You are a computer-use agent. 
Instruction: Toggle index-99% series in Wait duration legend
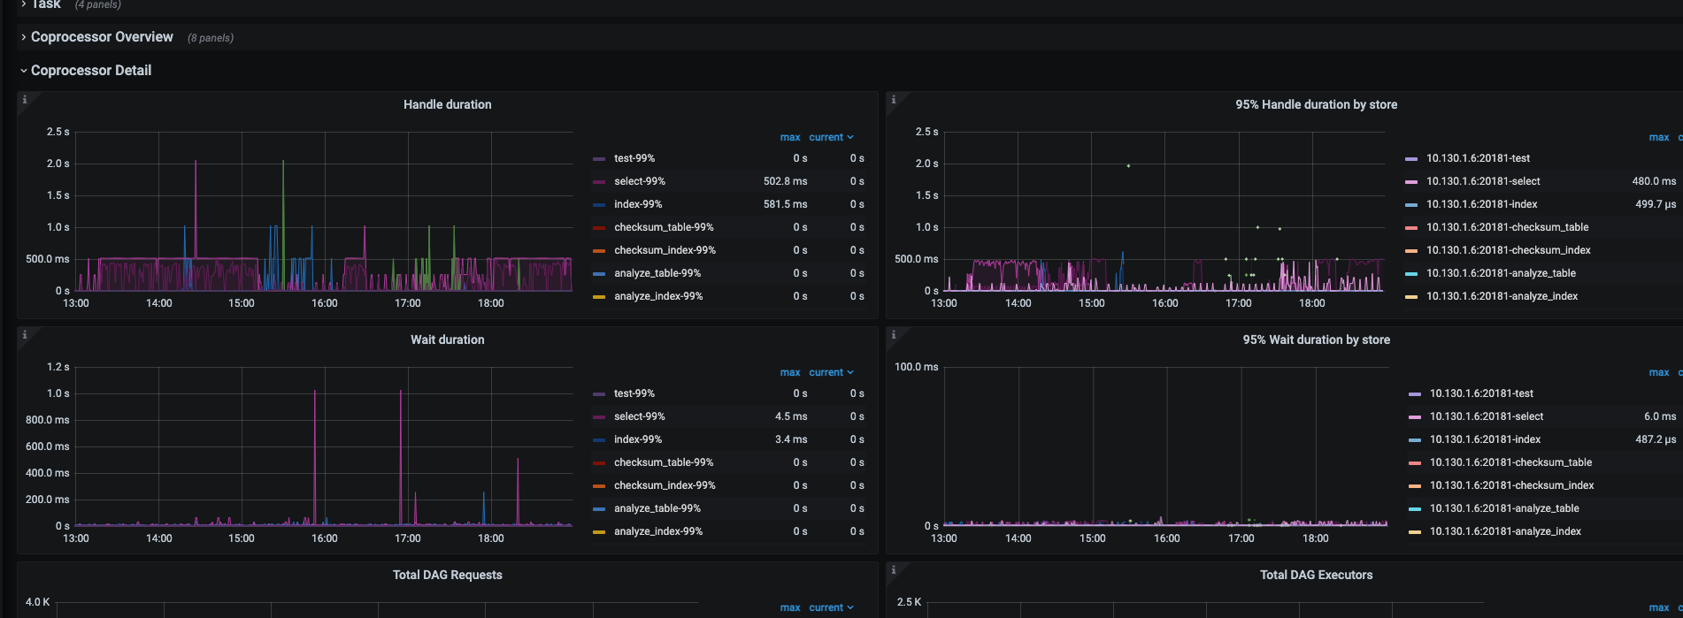637,439
